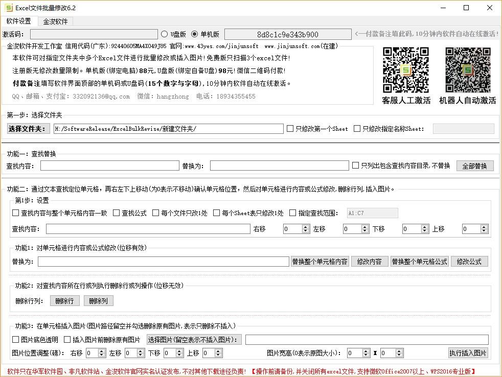Click the 激活码 input field

tap(94, 34)
